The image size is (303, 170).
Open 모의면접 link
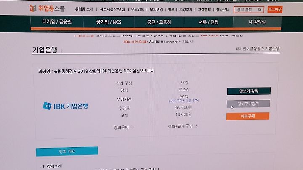click(156, 9)
